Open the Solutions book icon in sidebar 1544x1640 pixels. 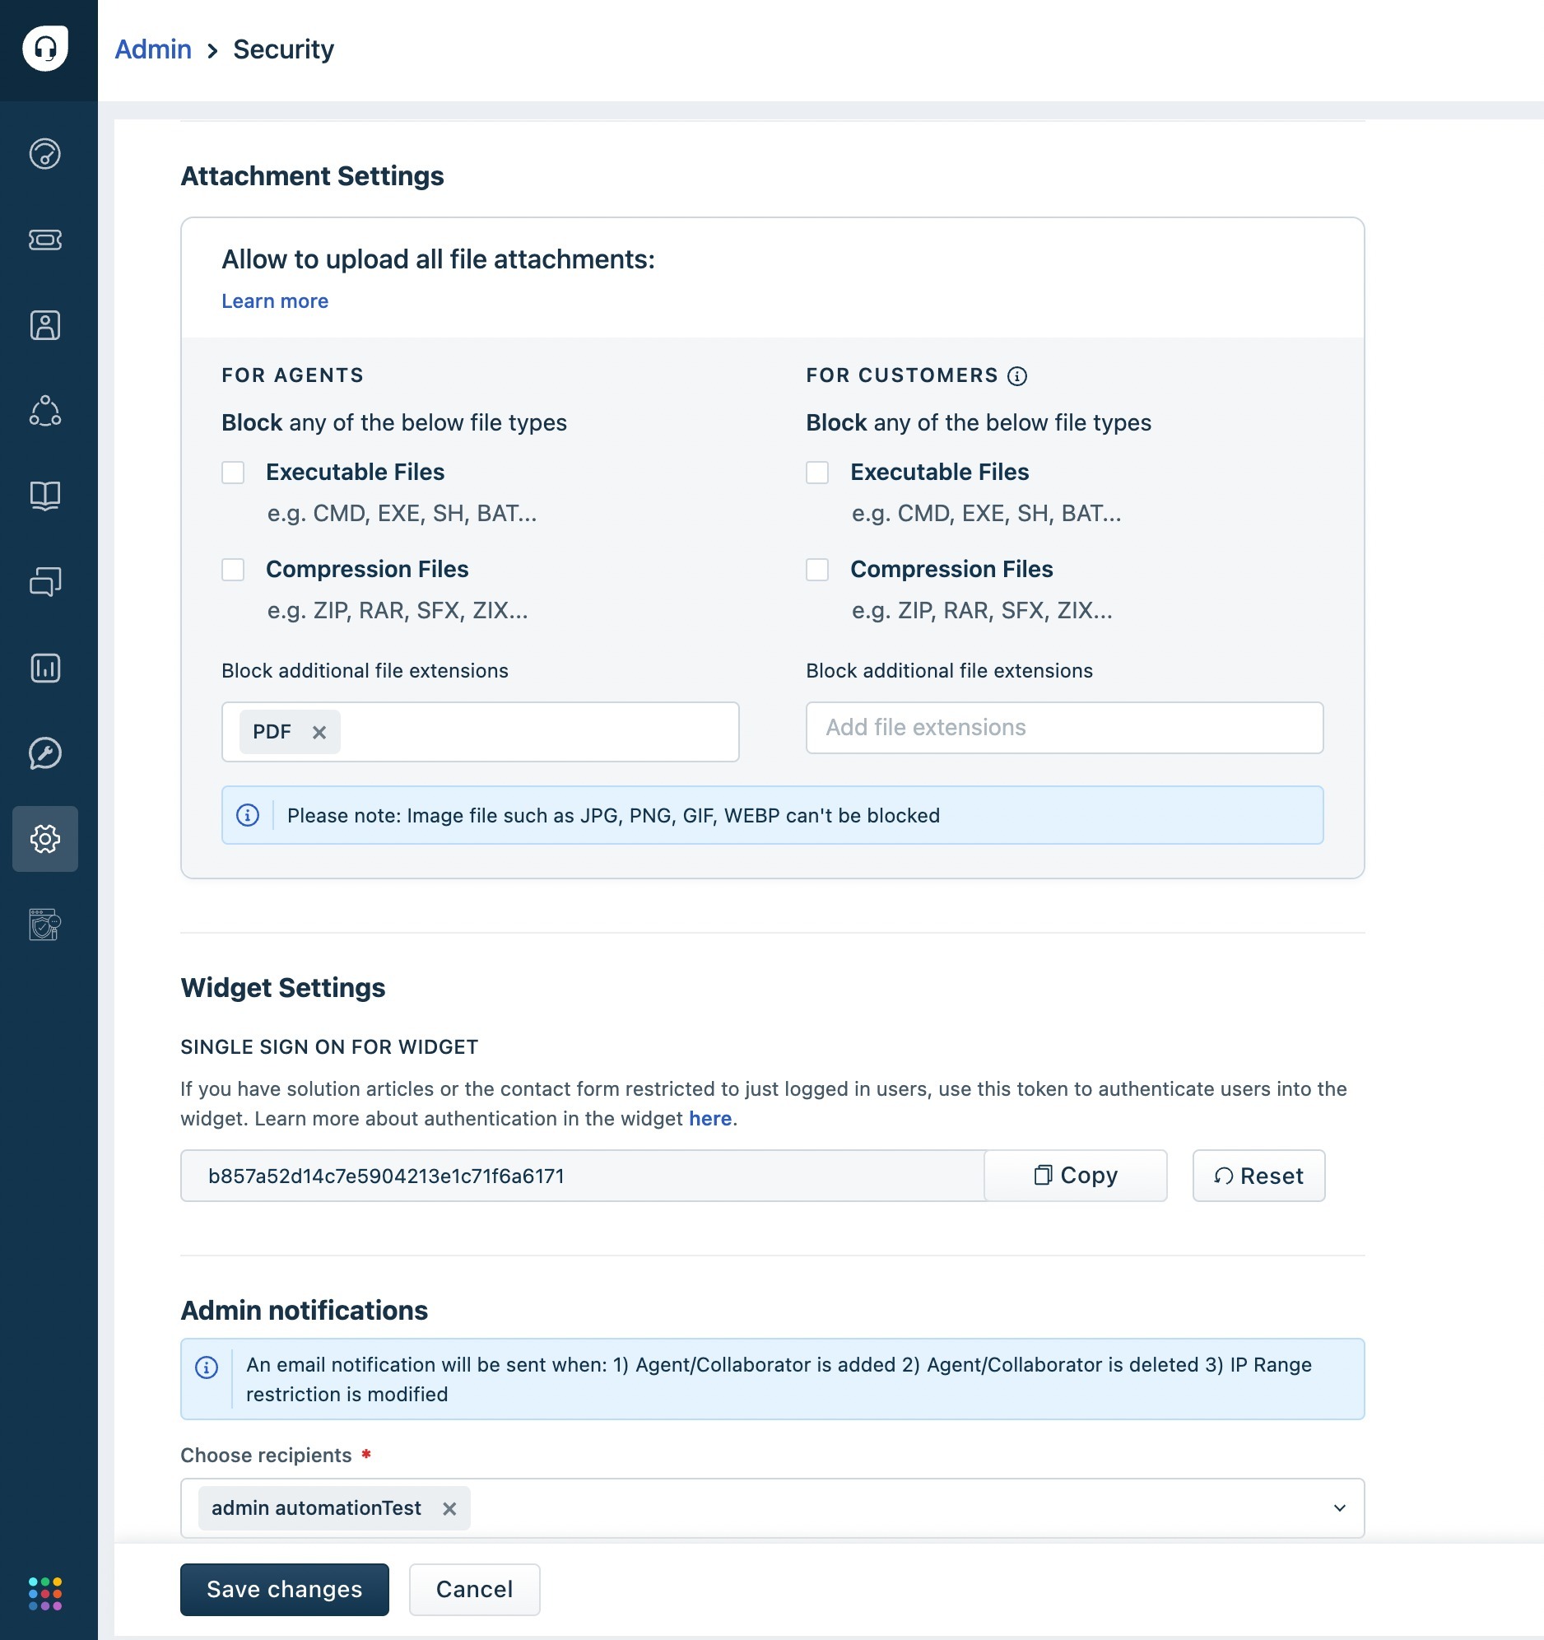pyautogui.click(x=45, y=496)
